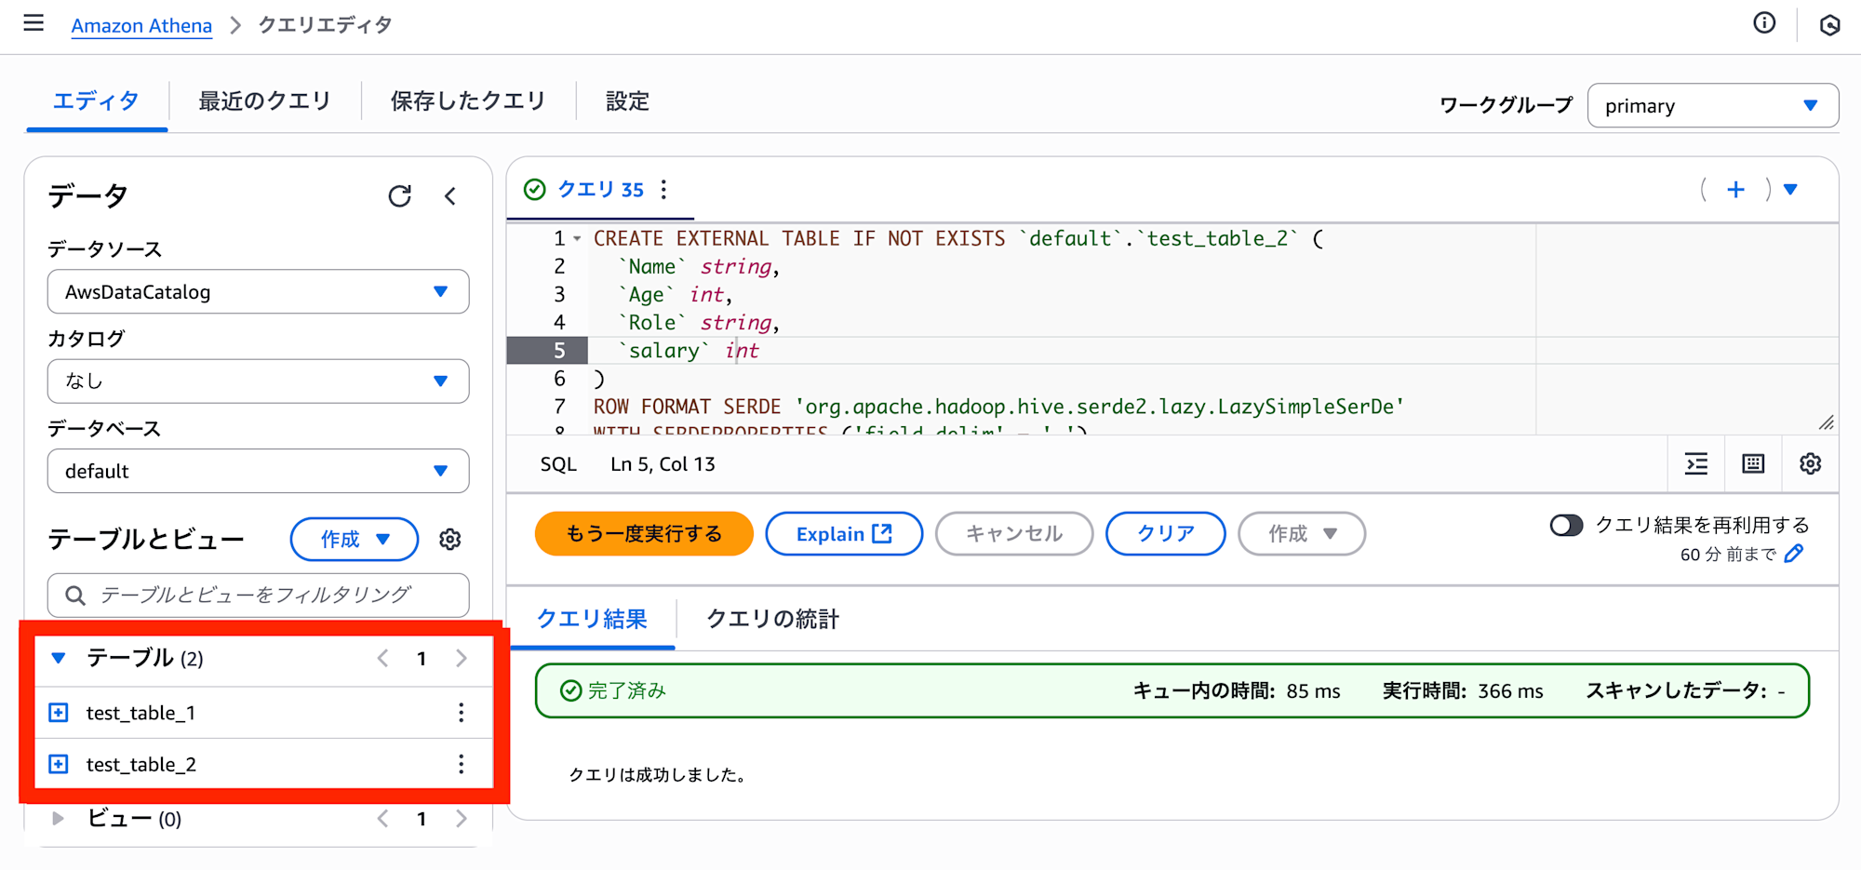1861x870 pixels.
Task: Switch to the エディタ tab
Action: (96, 100)
